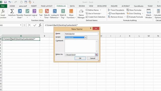Close the New Name dialog
Viewport: 161px width, 91px height.
[96, 29]
